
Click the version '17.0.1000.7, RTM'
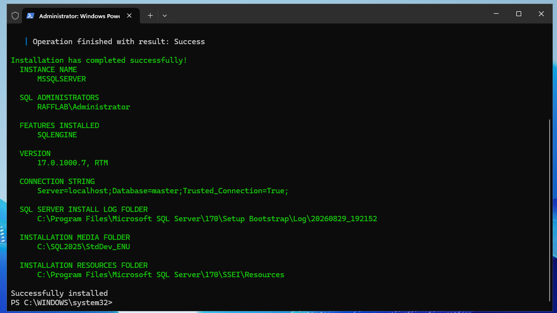73,163
